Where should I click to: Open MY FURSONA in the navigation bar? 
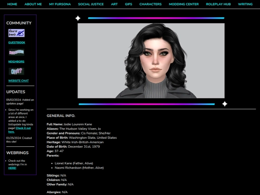60,4
